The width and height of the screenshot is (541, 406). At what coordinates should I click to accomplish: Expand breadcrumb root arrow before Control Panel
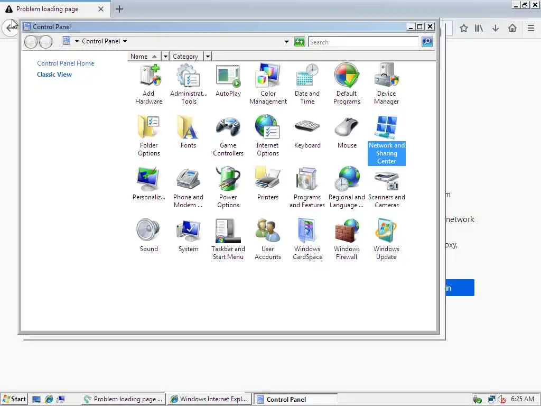click(77, 41)
